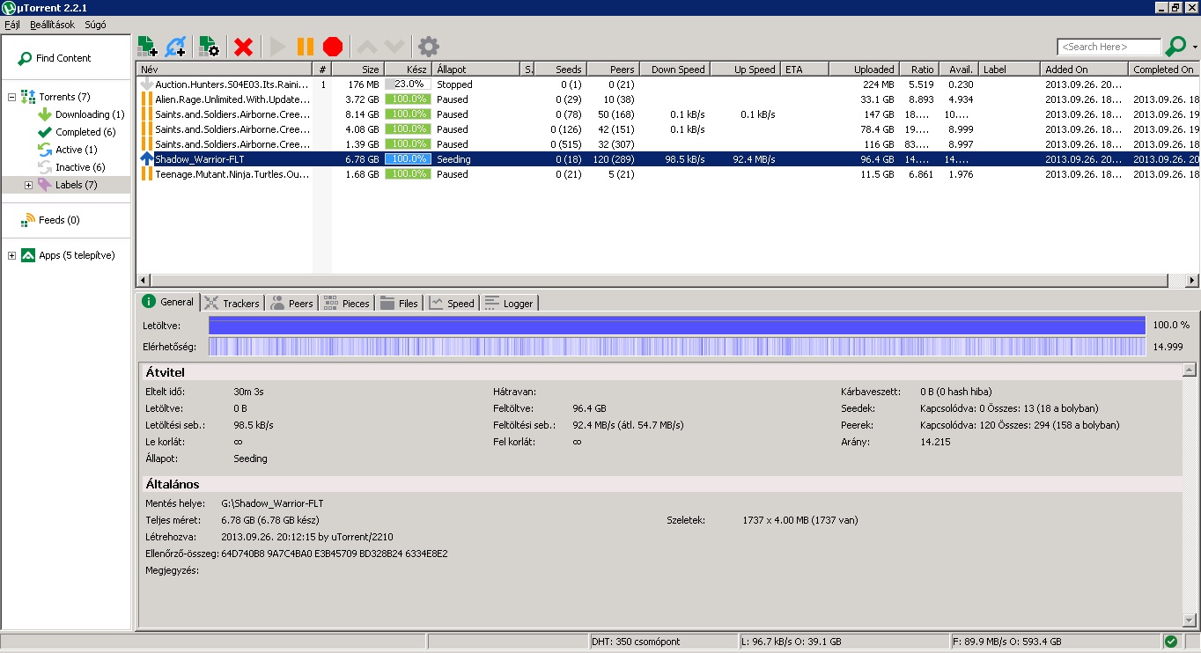Sort by the Size column header

(358, 69)
